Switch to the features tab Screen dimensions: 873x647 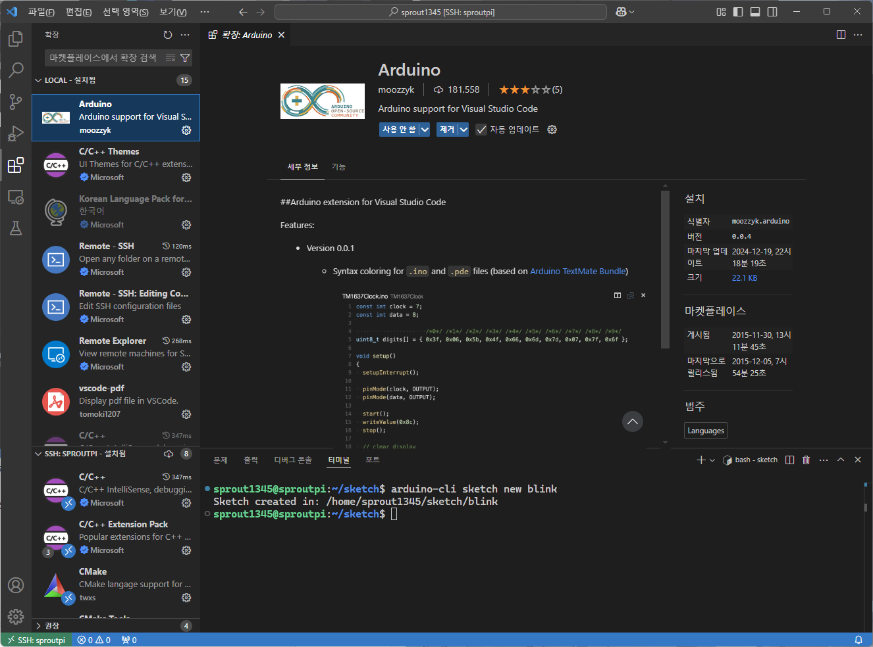[x=338, y=167]
